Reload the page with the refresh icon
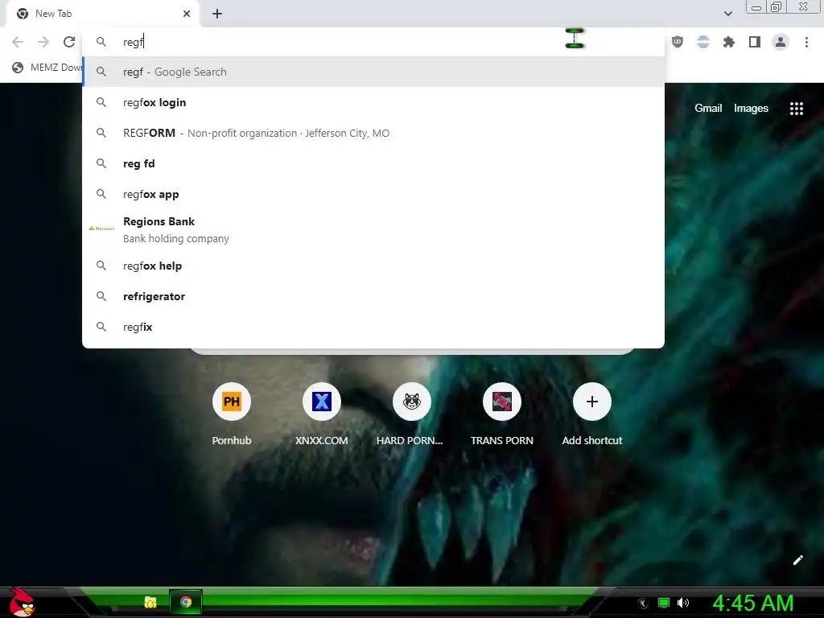The image size is (824, 618). pyautogui.click(x=69, y=42)
